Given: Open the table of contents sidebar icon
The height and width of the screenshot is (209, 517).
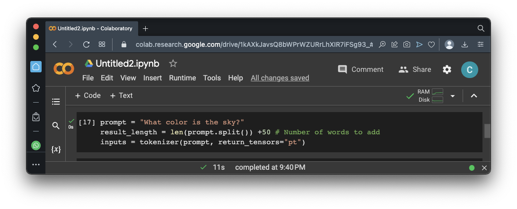Looking at the screenshot, I should (x=56, y=101).
